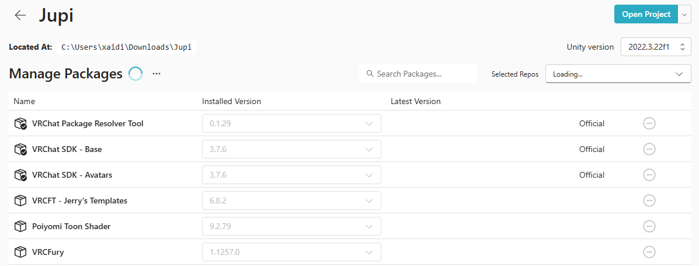Remove VRCFT - Jerry's Templates package
699x266 pixels.
coord(649,201)
